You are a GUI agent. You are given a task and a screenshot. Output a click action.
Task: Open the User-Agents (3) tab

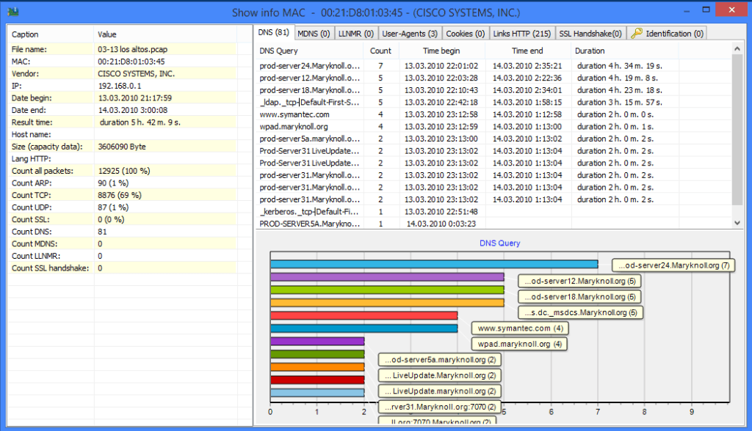pos(410,34)
